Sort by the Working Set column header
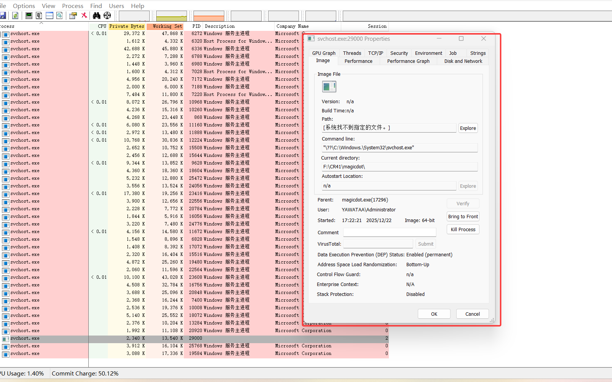The width and height of the screenshot is (612, 382). coord(165,26)
